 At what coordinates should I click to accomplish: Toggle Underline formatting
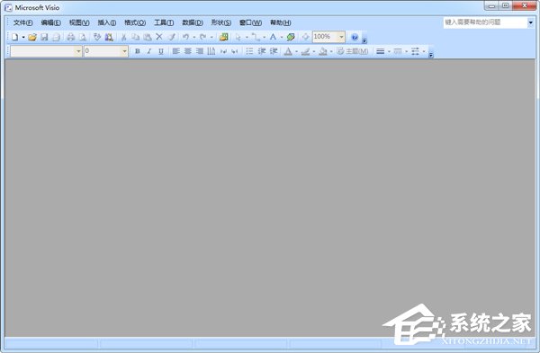160,51
